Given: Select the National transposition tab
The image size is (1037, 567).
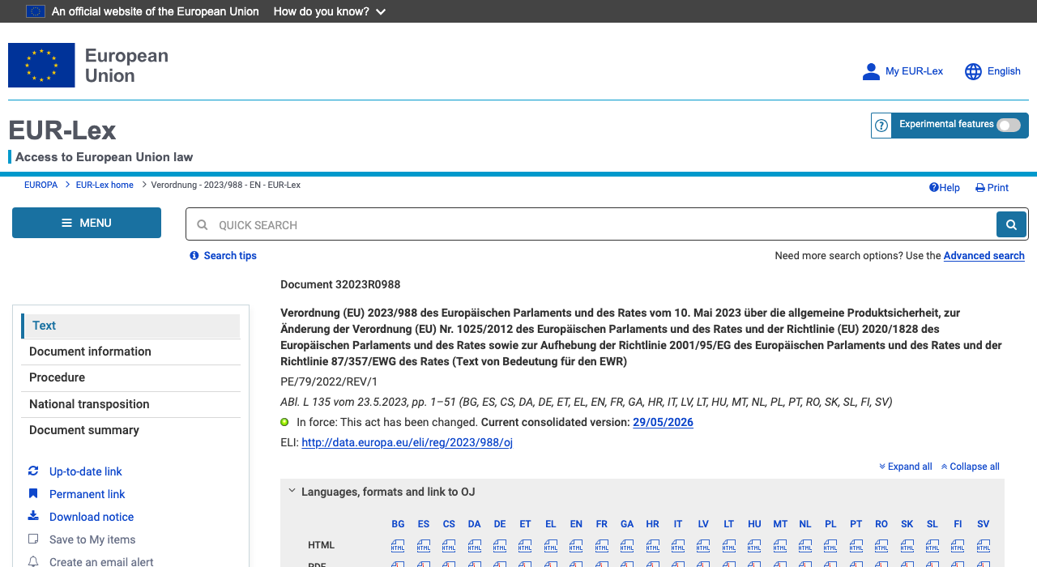Looking at the screenshot, I should point(130,404).
